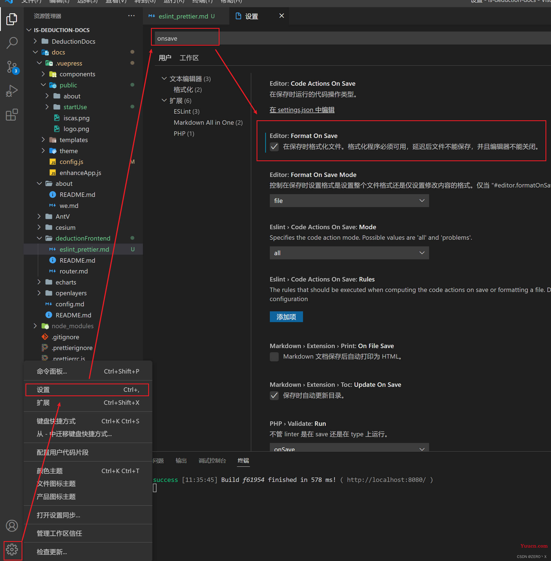The image size is (551, 561).
Task: Select 命令面板 menu entry
Action: (x=88, y=371)
